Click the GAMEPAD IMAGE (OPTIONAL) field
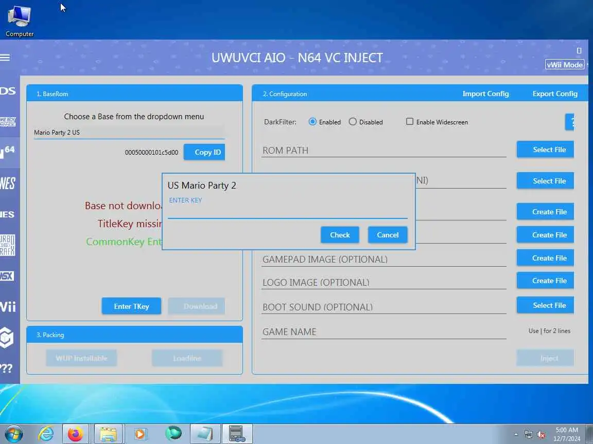The height and width of the screenshot is (444, 593). [384, 260]
